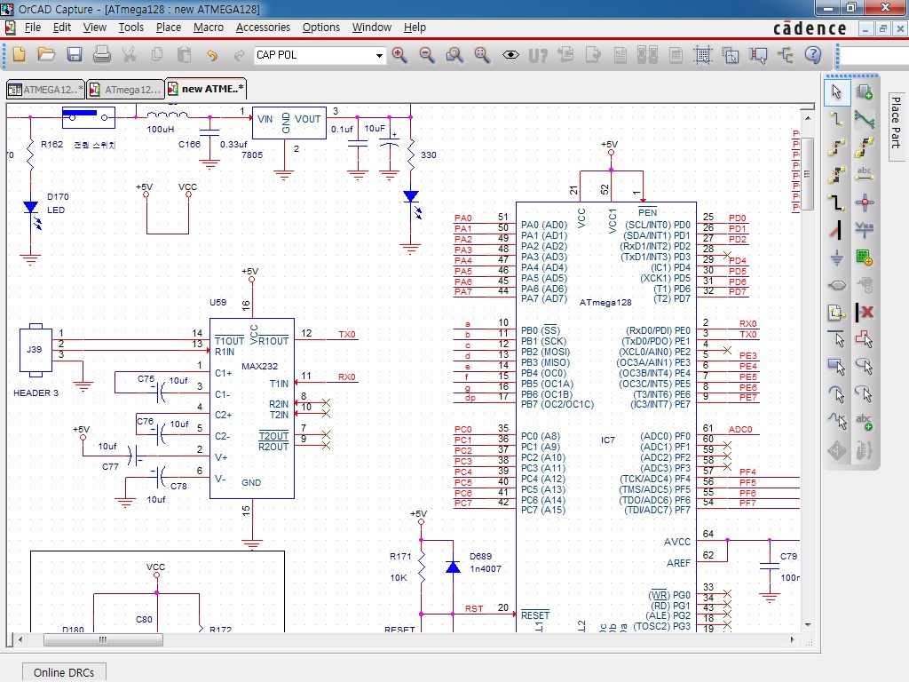Select the MAX232 part label
The height and width of the screenshot is (682, 909).
coord(259,367)
